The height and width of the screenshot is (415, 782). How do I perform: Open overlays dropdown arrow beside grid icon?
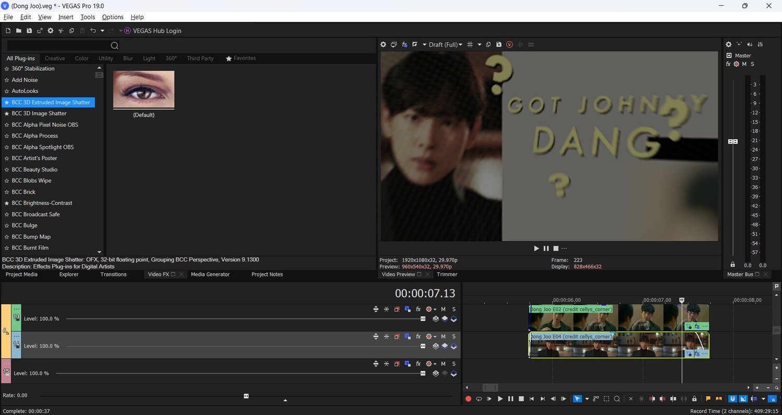480,45
